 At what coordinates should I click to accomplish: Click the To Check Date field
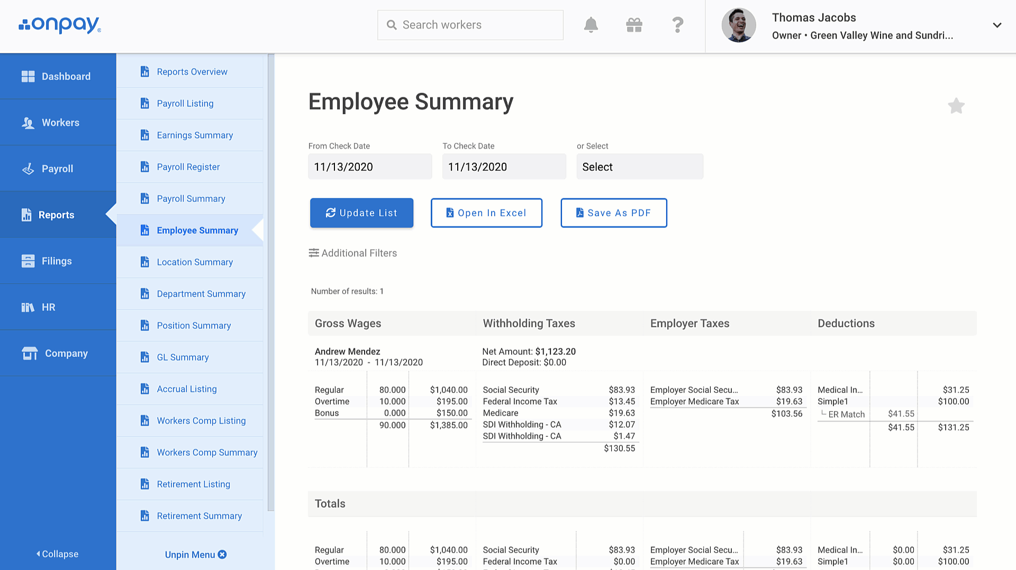(x=504, y=167)
